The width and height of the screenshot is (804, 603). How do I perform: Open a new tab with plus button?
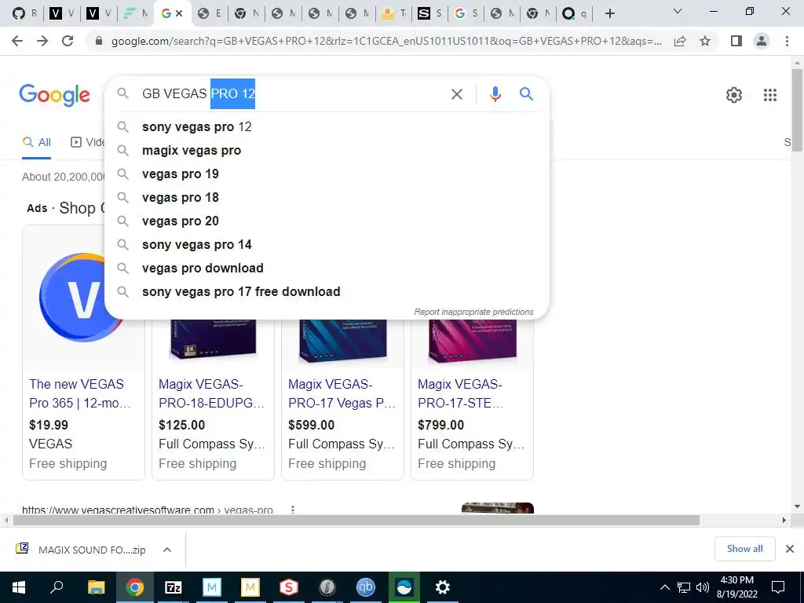[609, 14]
